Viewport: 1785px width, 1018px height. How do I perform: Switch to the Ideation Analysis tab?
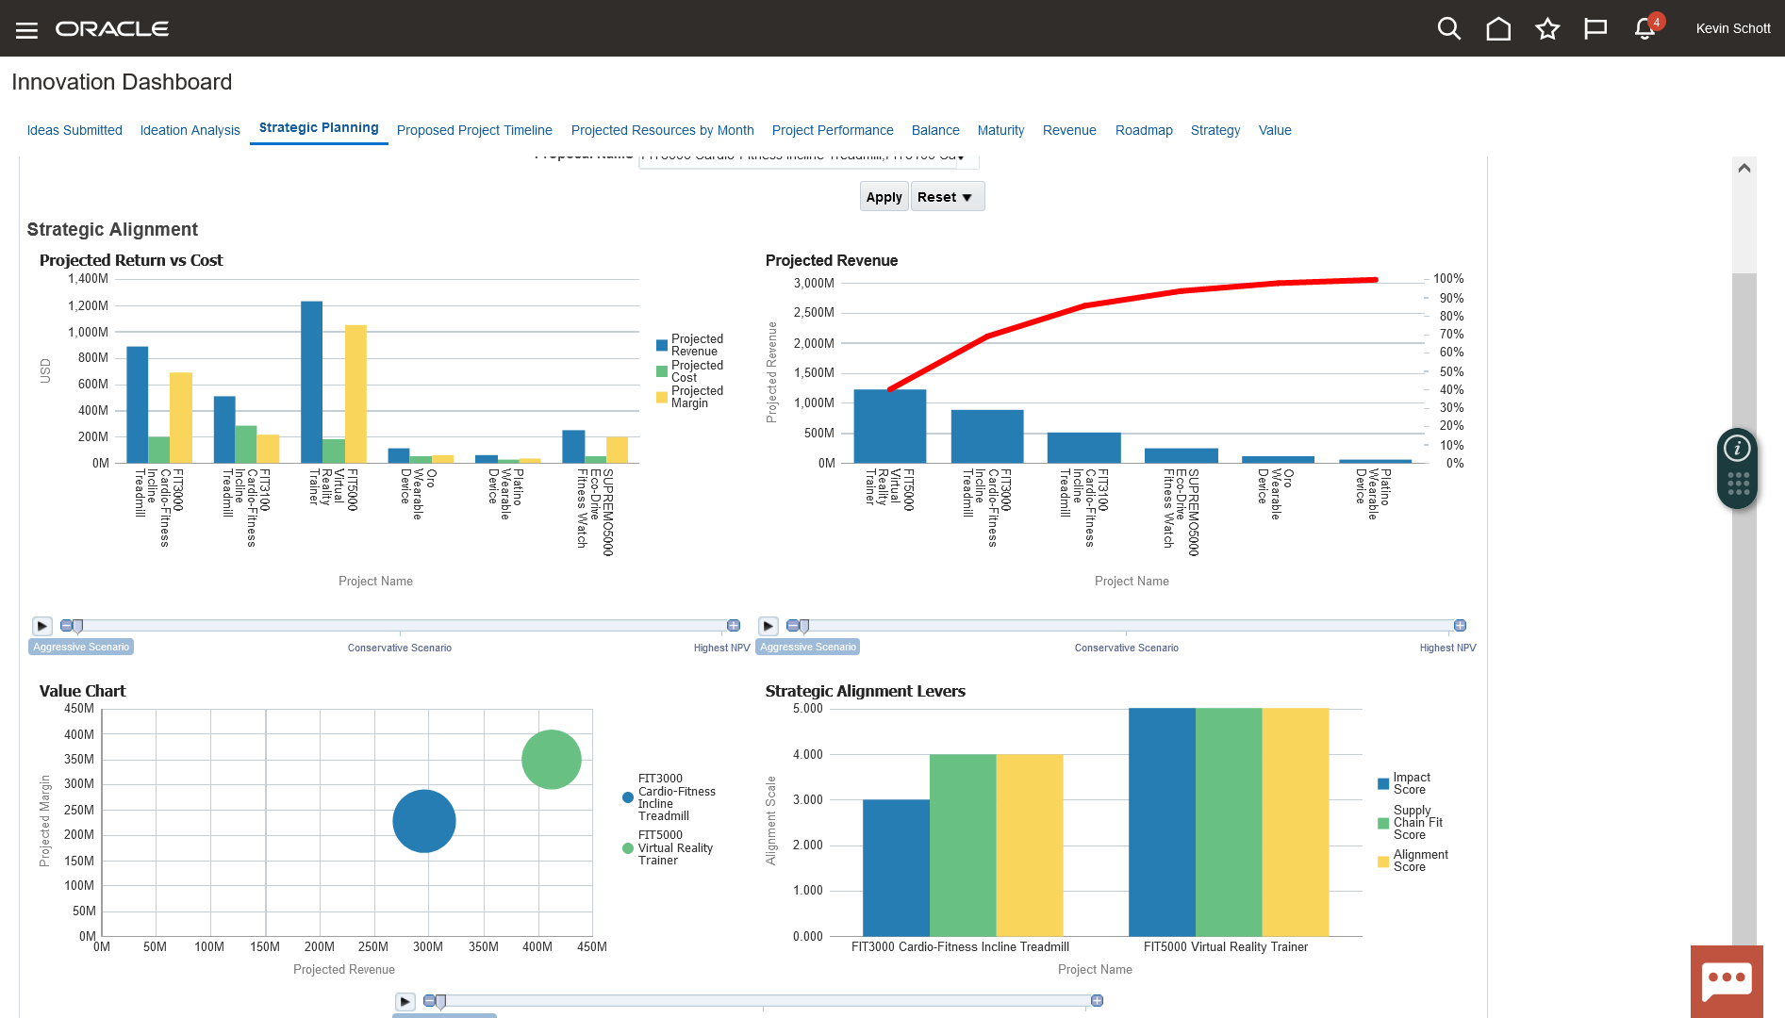click(190, 130)
